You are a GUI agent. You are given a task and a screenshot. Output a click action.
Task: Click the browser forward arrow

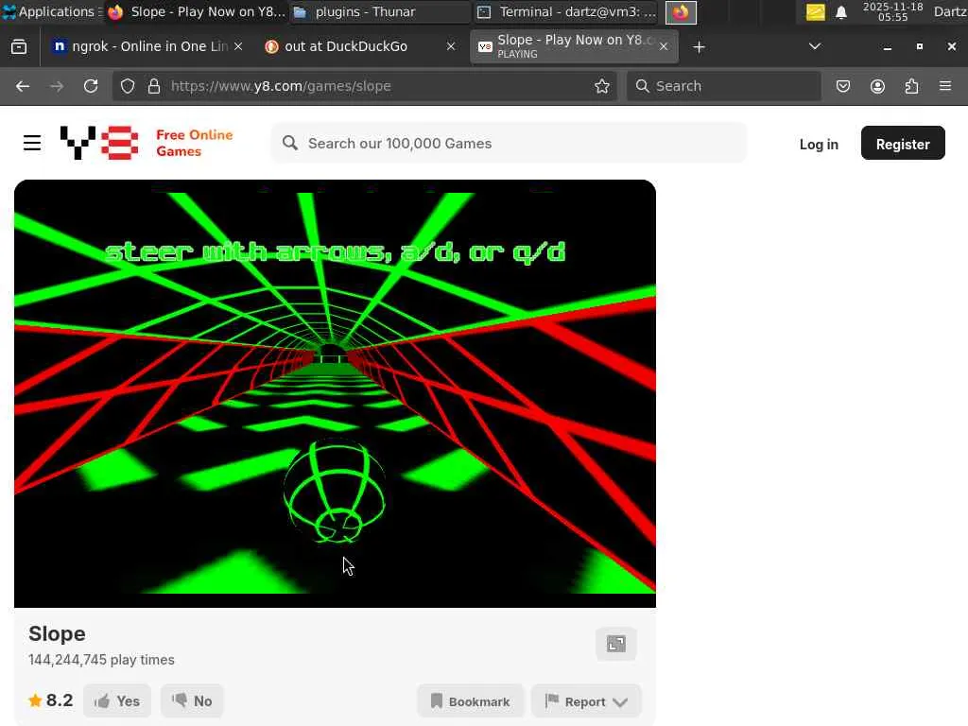(57, 86)
